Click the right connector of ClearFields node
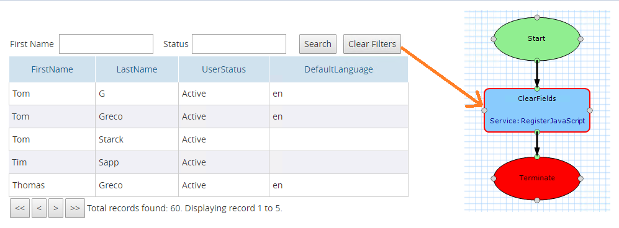The image size is (619, 228). pyautogui.click(x=590, y=111)
